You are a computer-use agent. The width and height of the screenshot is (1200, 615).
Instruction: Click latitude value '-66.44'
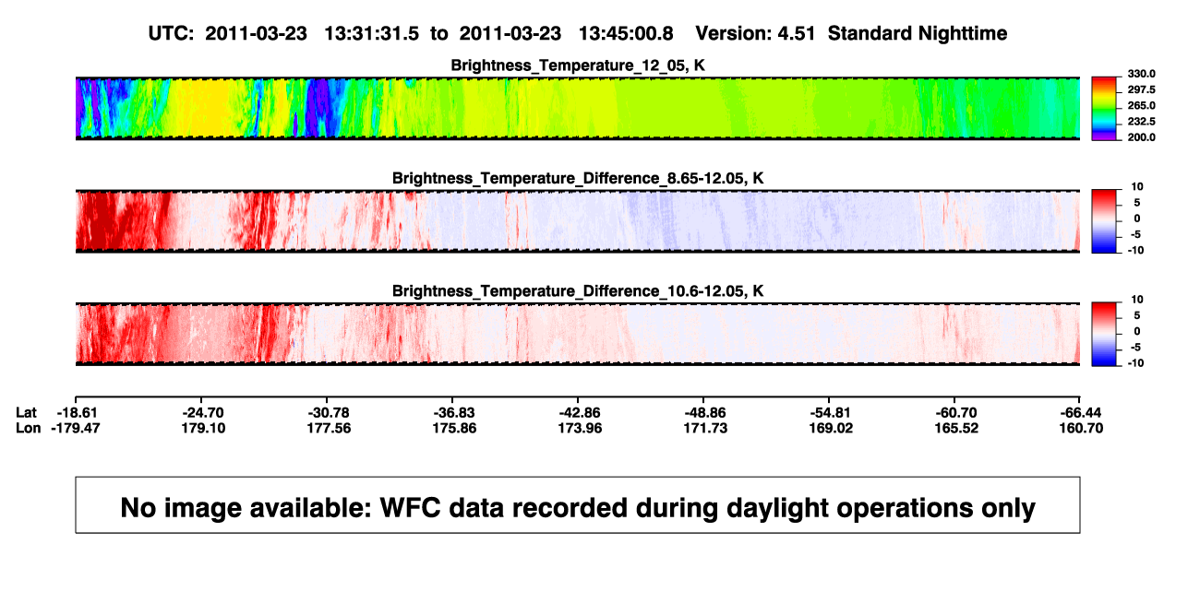click(x=1083, y=412)
